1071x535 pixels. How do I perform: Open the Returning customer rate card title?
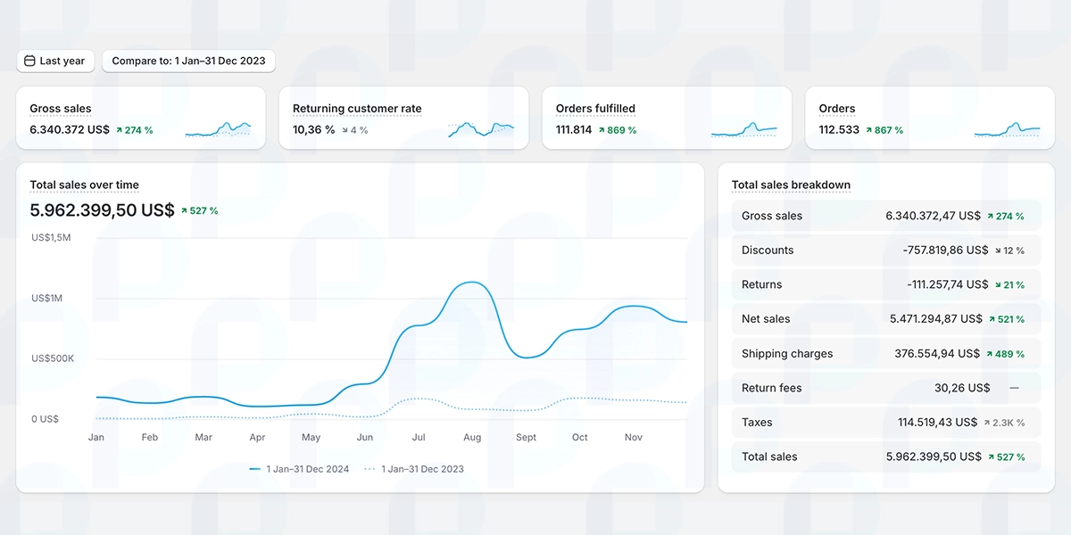(x=357, y=109)
